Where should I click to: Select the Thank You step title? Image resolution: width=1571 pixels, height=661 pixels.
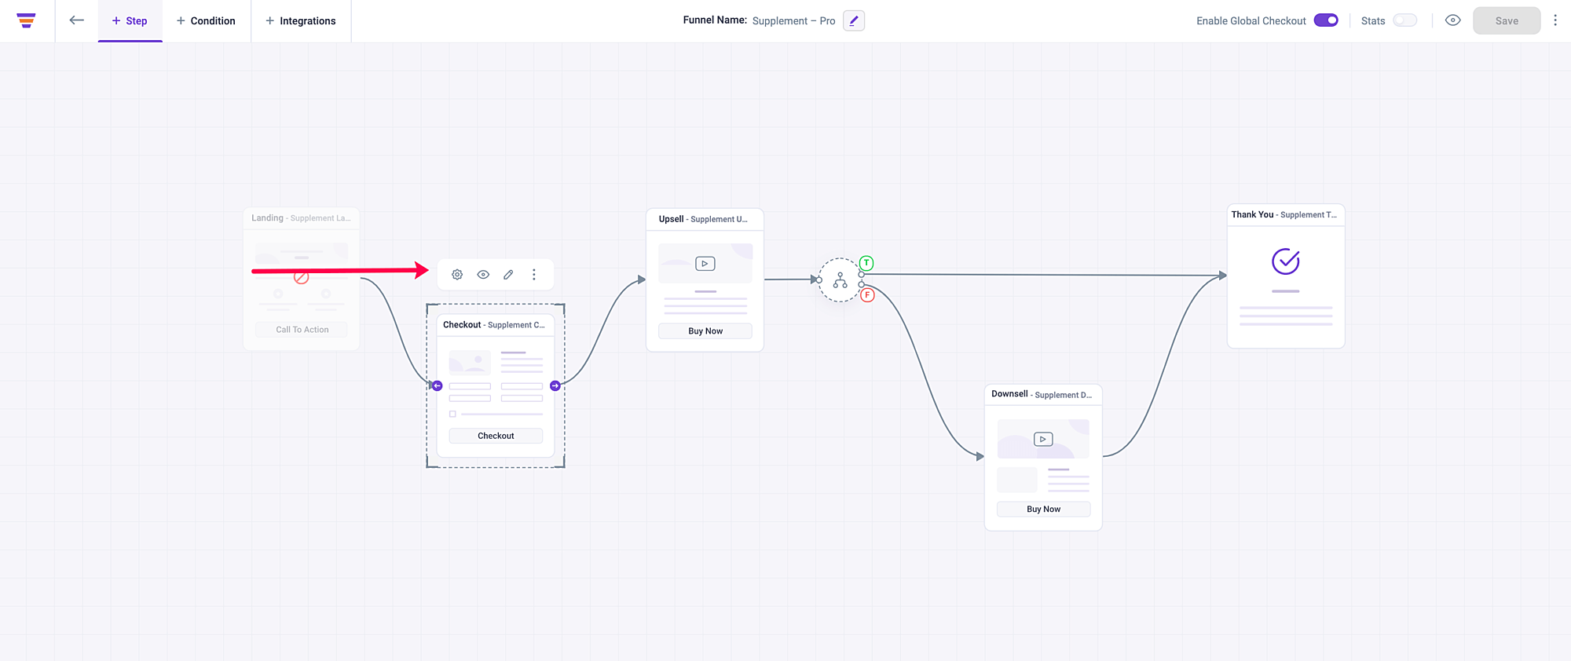tap(1284, 214)
